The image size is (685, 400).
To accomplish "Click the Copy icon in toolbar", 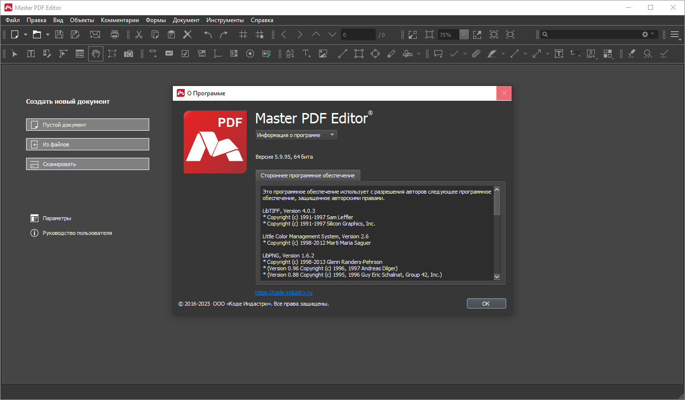I will click(x=155, y=34).
